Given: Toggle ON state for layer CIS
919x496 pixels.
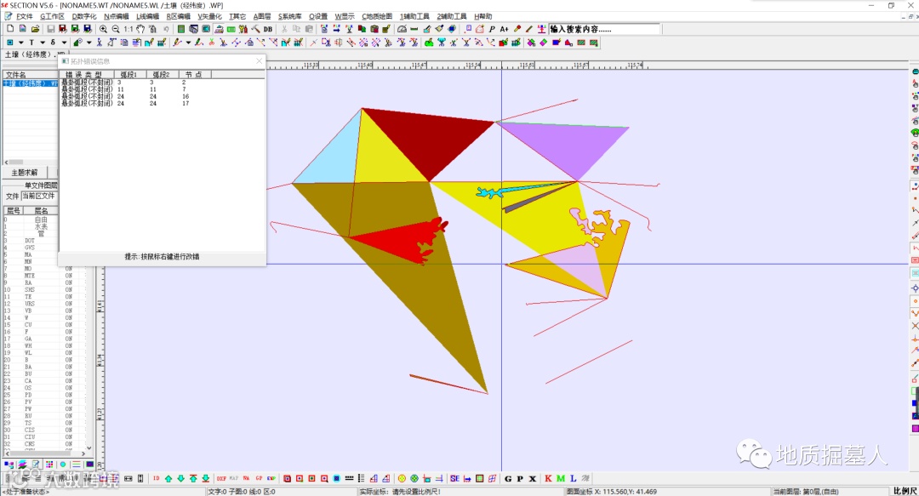Looking at the screenshot, I should [69, 430].
